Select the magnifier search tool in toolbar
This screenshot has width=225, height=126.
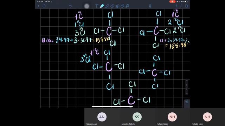(x=127, y=6)
